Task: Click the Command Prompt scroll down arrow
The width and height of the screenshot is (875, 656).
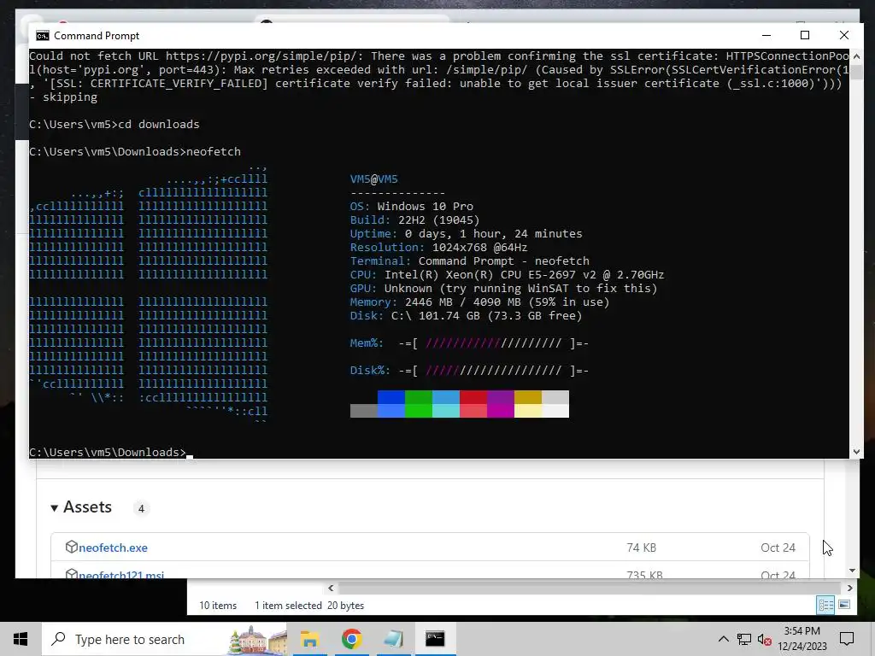Action: click(x=856, y=452)
